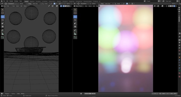This screenshot has height=97, width=181.
Task: Activate the Transform tool in left viewport
Action: [3, 27]
